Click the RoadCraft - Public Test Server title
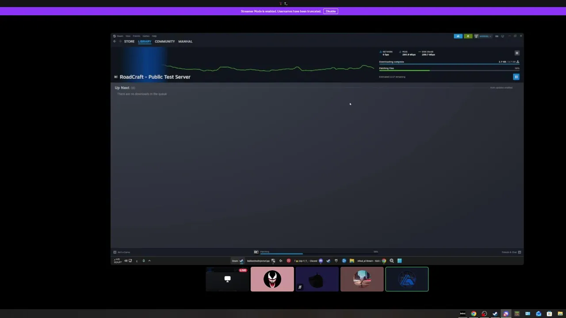The image size is (566, 318). (155, 77)
